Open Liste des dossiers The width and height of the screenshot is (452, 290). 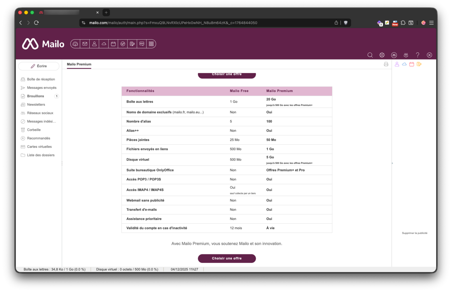(x=37, y=155)
